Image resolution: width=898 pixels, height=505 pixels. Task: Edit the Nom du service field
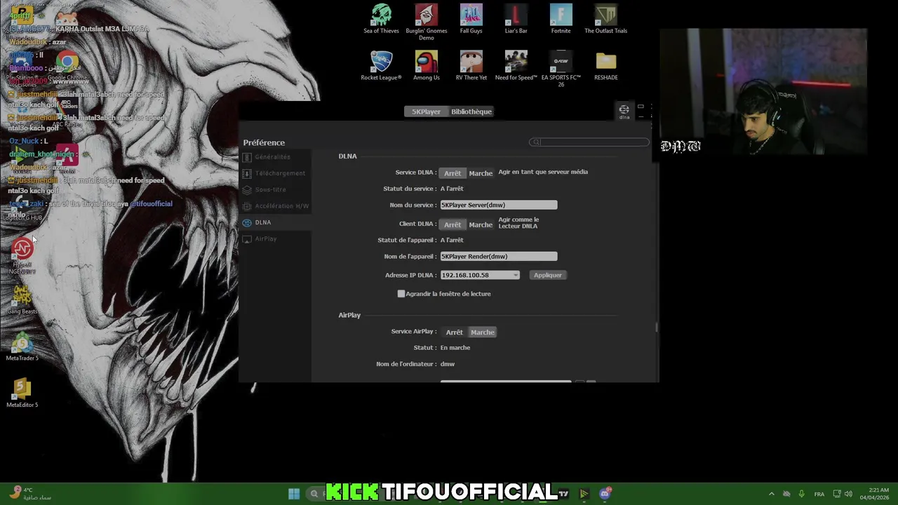point(499,205)
